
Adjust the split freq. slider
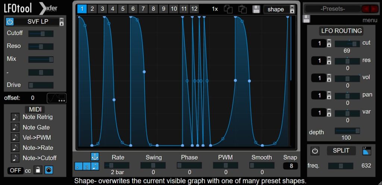tap(341, 166)
